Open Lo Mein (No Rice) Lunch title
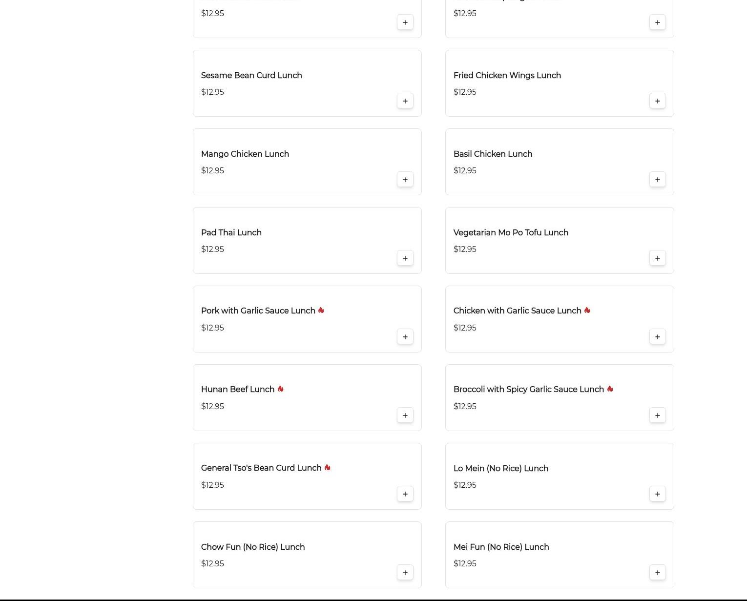The width and height of the screenshot is (747, 601). click(x=501, y=469)
